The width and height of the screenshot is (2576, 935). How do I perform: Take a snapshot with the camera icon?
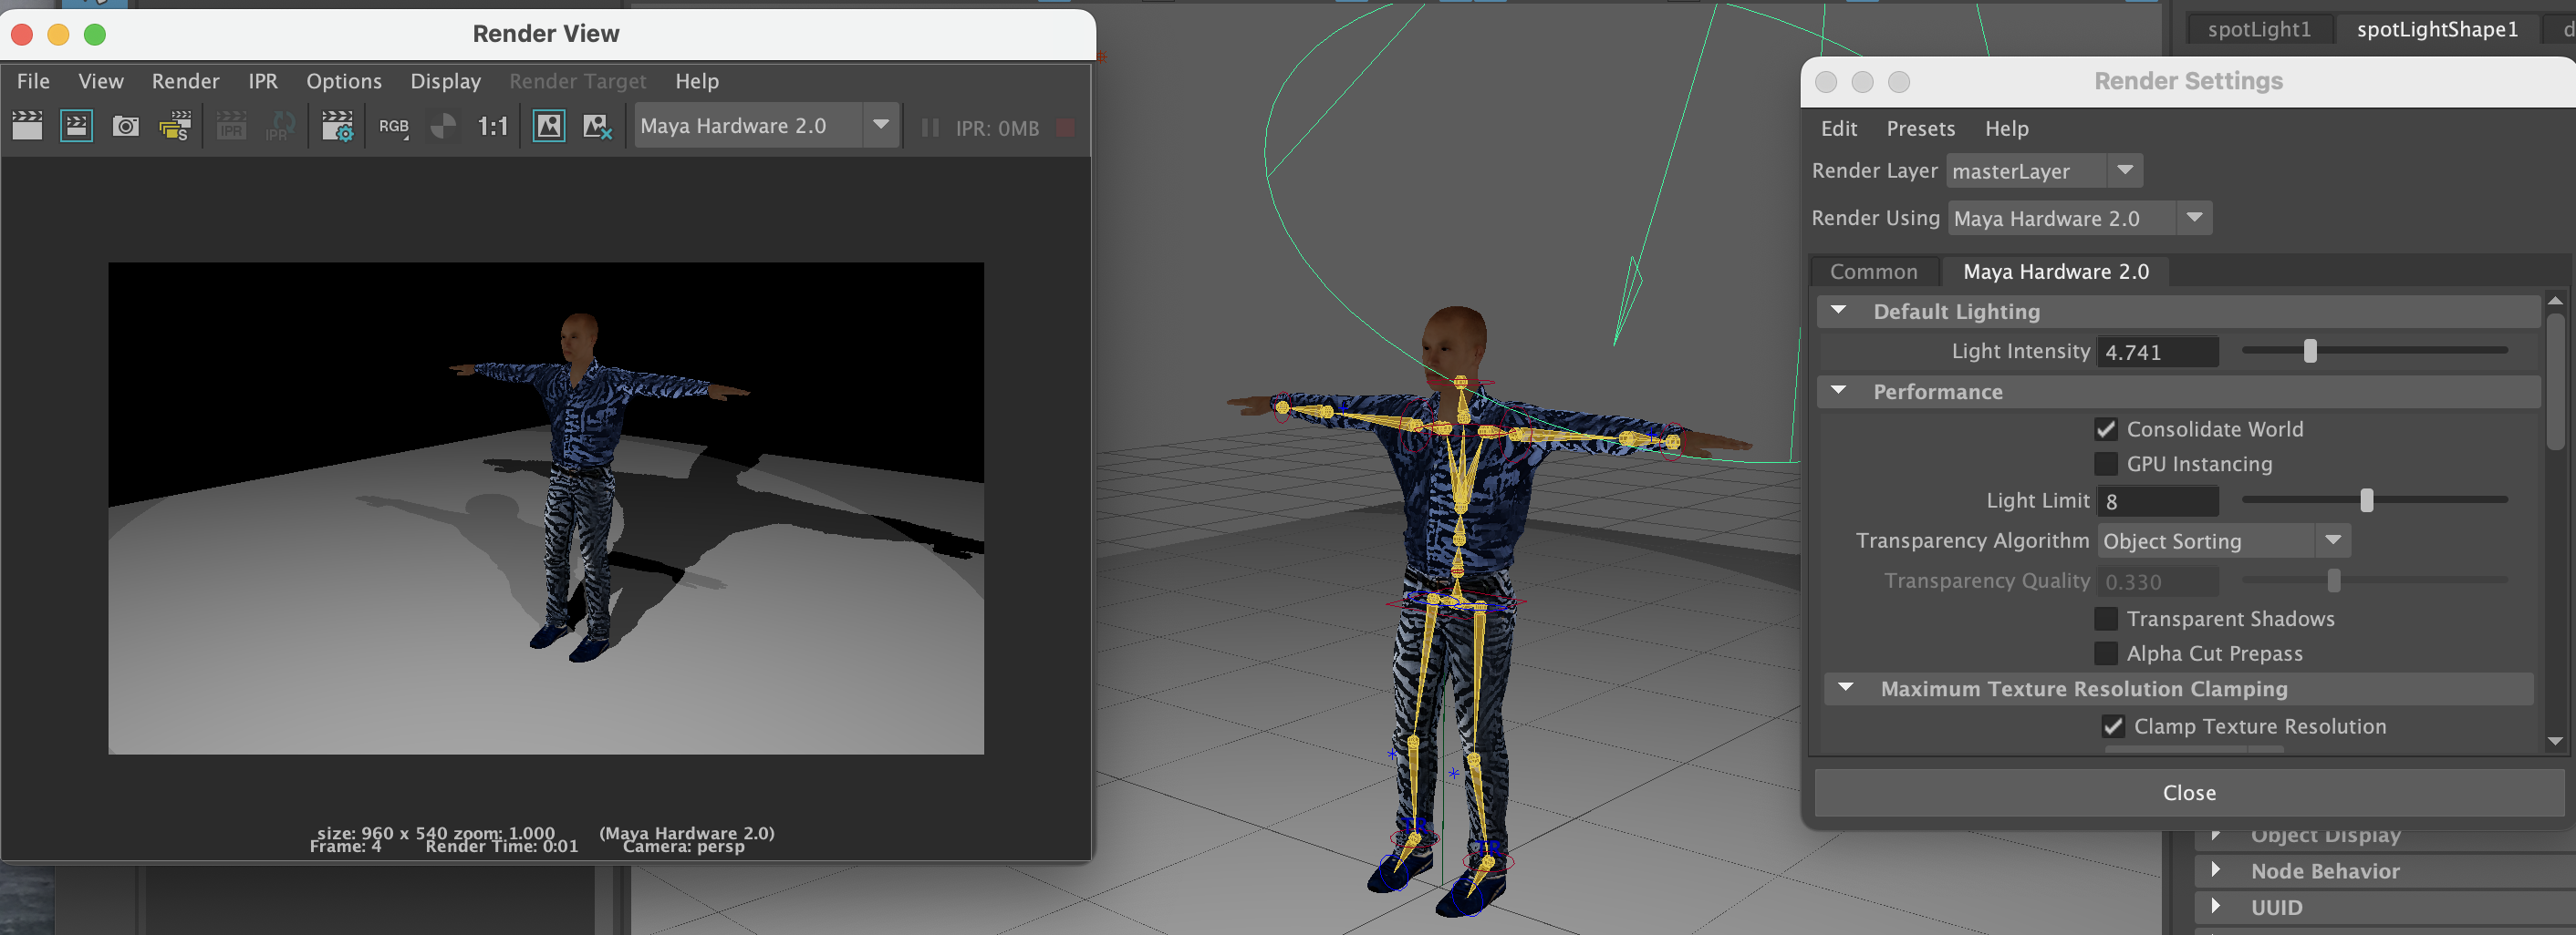point(126,126)
